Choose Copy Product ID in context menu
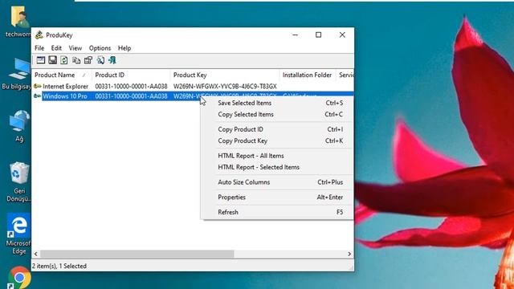 (x=278, y=129)
